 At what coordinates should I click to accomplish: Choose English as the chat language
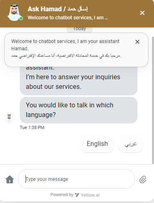[x=97, y=144]
